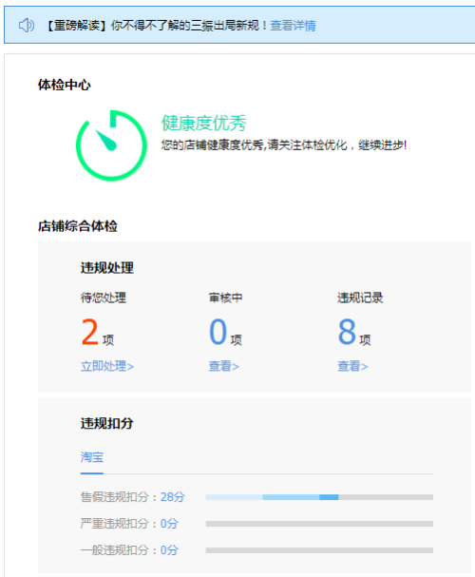Viewport: 475px width, 577px height.
Task: Click the 体检中心 title
Action: (x=65, y=85)
